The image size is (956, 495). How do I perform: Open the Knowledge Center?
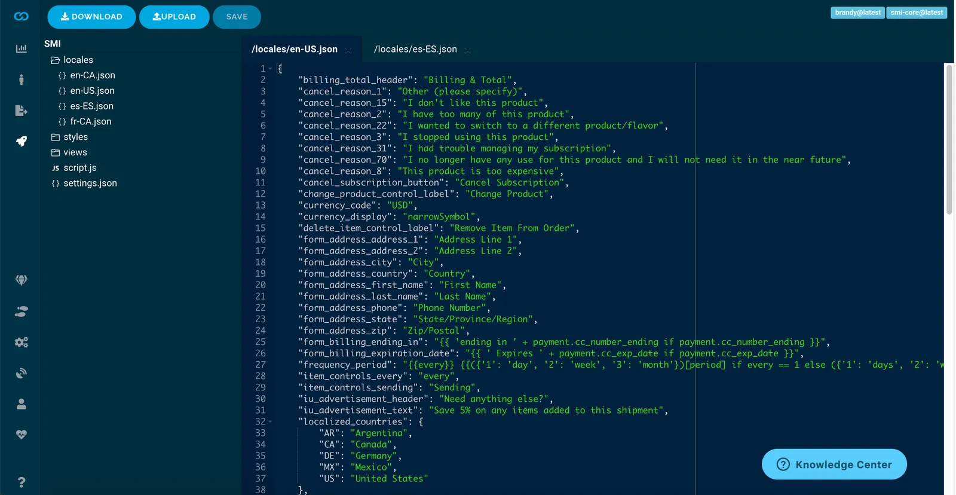coord(834,465)
